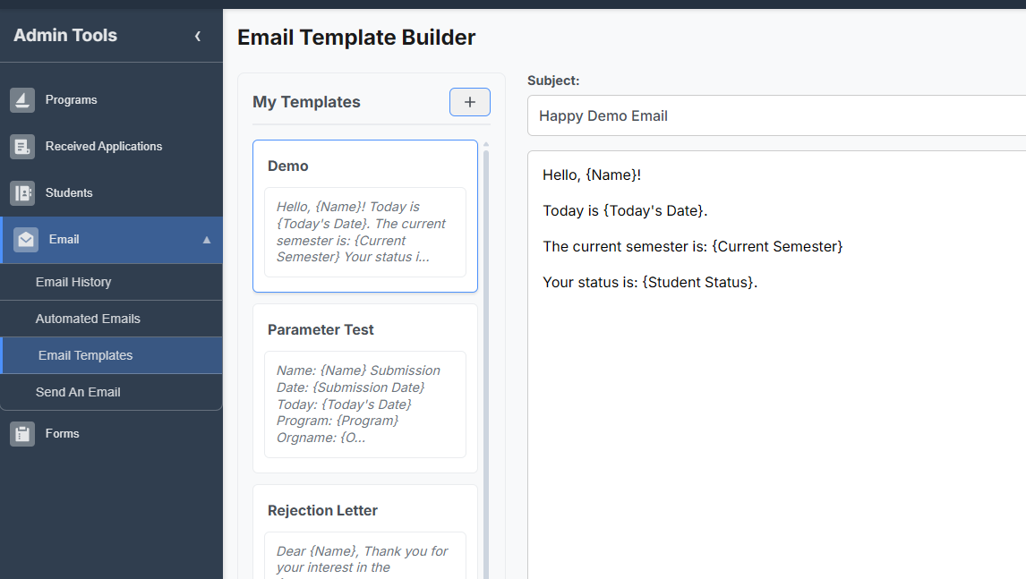1026x579 pixels.
Task: Click the Subject input field
Action: click(770, 115)
